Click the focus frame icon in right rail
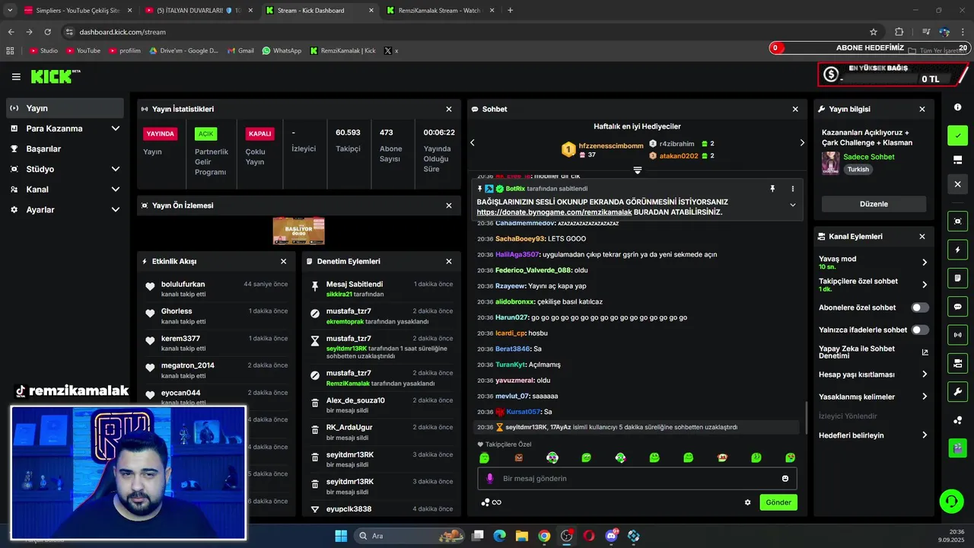Image resolution: width=974 pixels, height=548 pixels. click(958, 221)
